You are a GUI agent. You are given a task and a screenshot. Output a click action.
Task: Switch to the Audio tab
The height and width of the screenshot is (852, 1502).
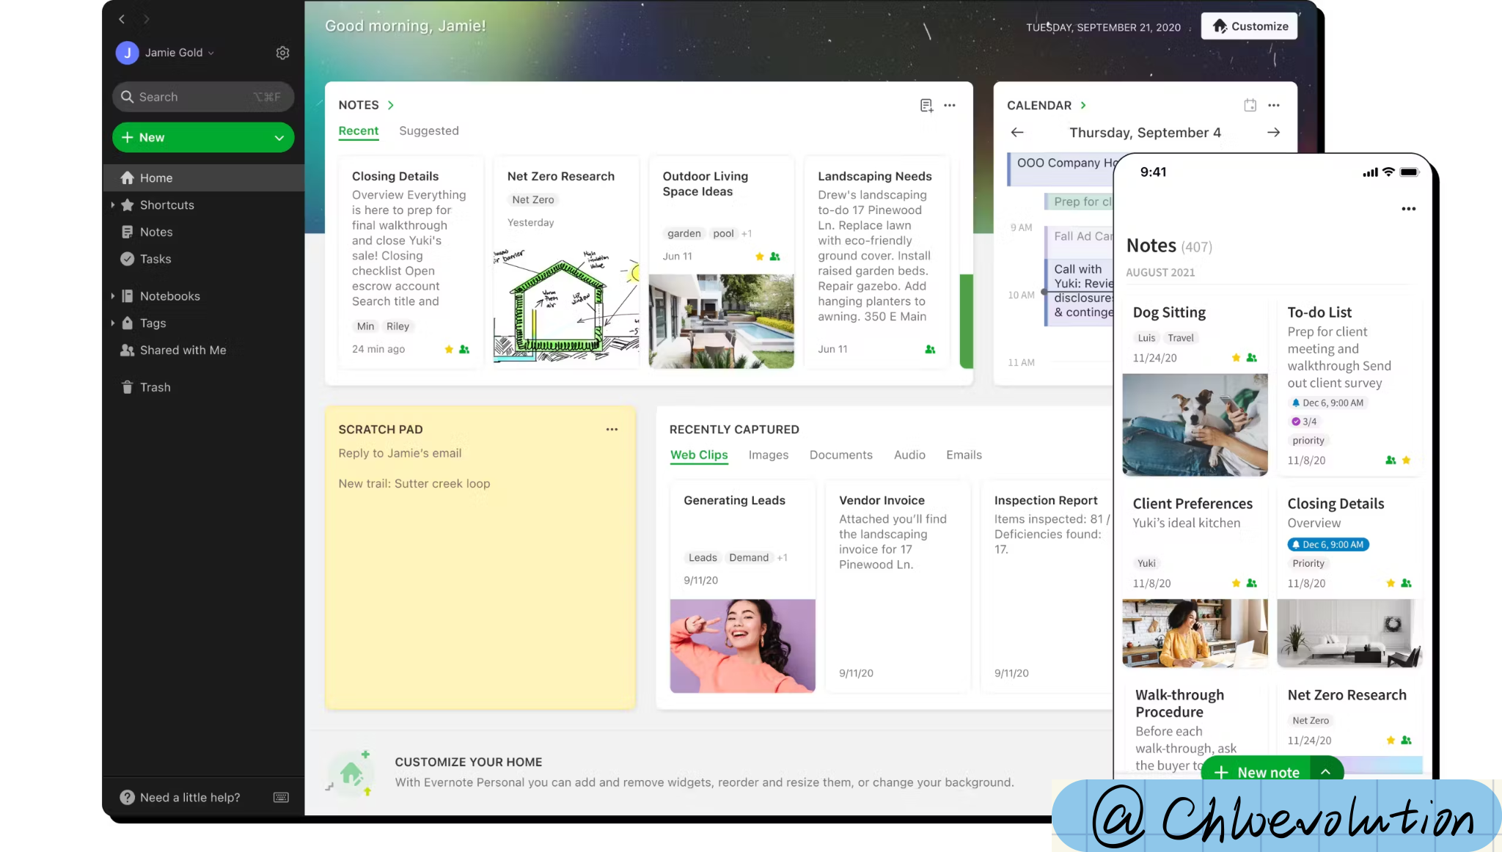point(909,455)
